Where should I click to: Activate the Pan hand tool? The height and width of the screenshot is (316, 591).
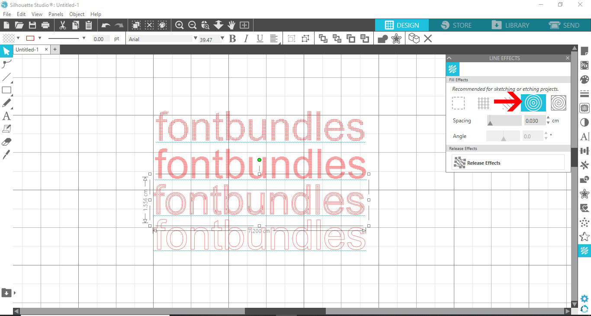point(231,25)
